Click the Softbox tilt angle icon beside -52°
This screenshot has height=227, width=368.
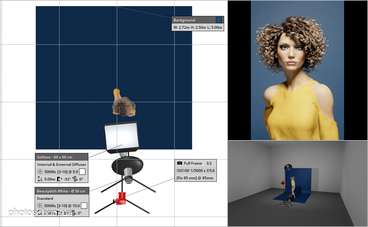pos(60,179)
